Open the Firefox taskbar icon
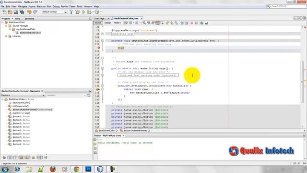Screen dimensions: 307x173 (x=53, y=169)
